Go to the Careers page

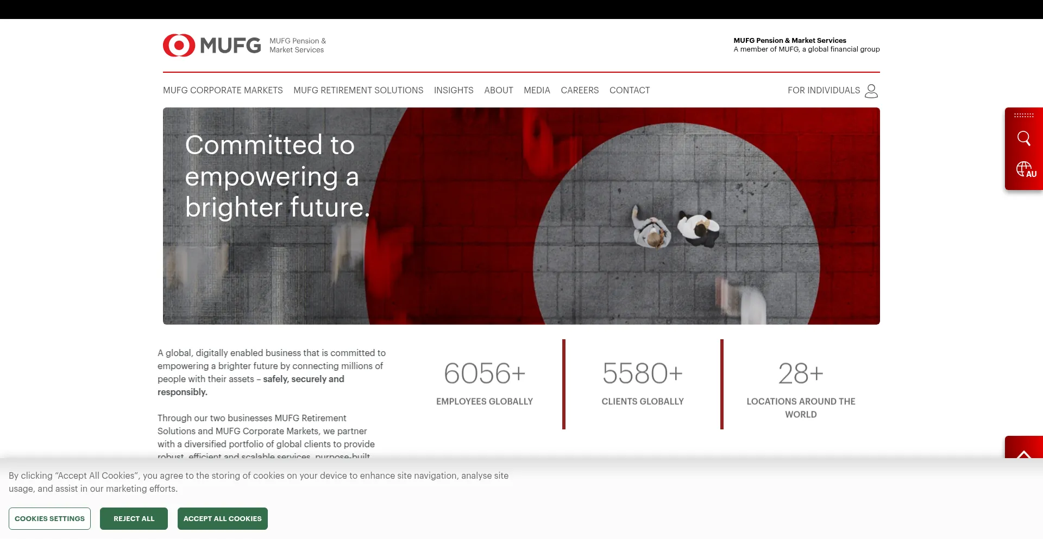[x=580, y=91]
